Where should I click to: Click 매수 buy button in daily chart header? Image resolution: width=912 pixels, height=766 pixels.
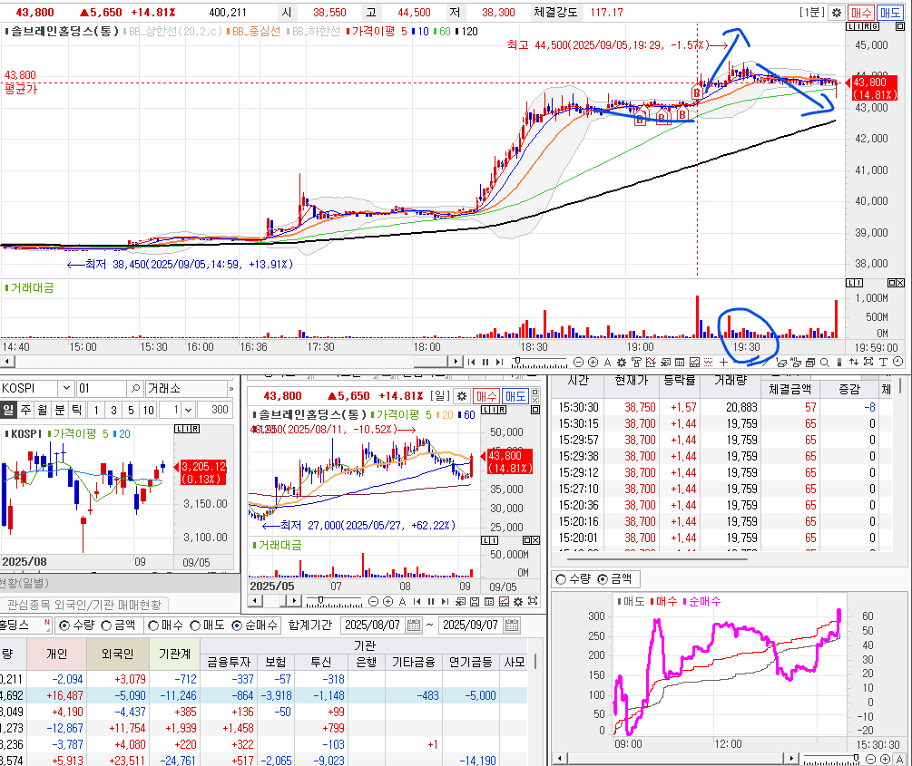[486, 396]
